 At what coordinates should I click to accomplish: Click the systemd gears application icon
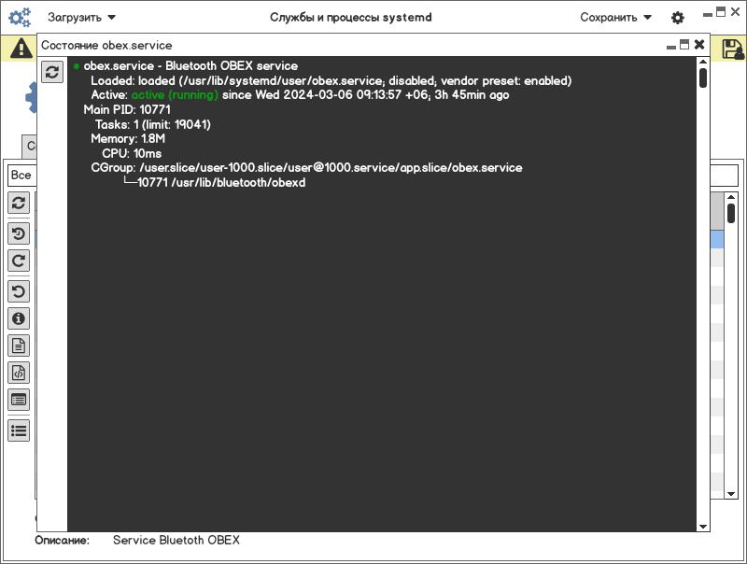point(20,18)
